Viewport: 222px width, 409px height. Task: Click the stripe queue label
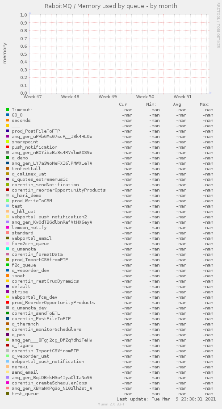[x=20, y=292]
